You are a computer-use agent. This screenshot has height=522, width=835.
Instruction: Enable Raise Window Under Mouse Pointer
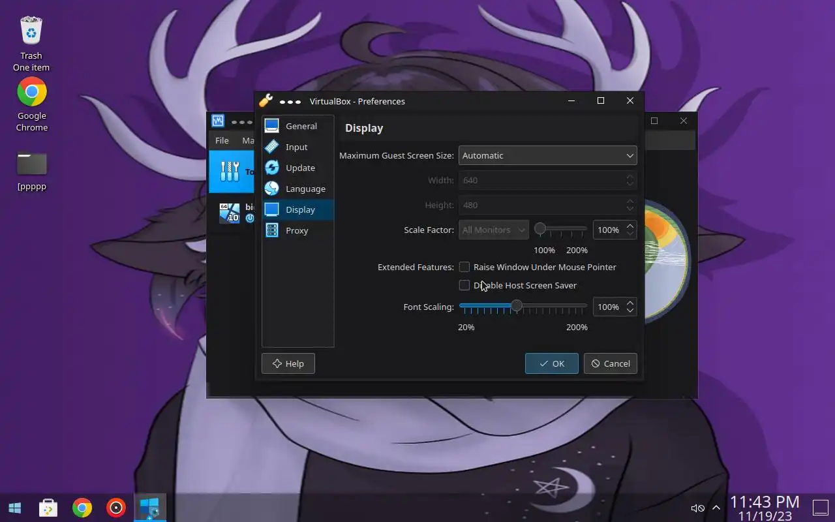(x=464, y=267)
